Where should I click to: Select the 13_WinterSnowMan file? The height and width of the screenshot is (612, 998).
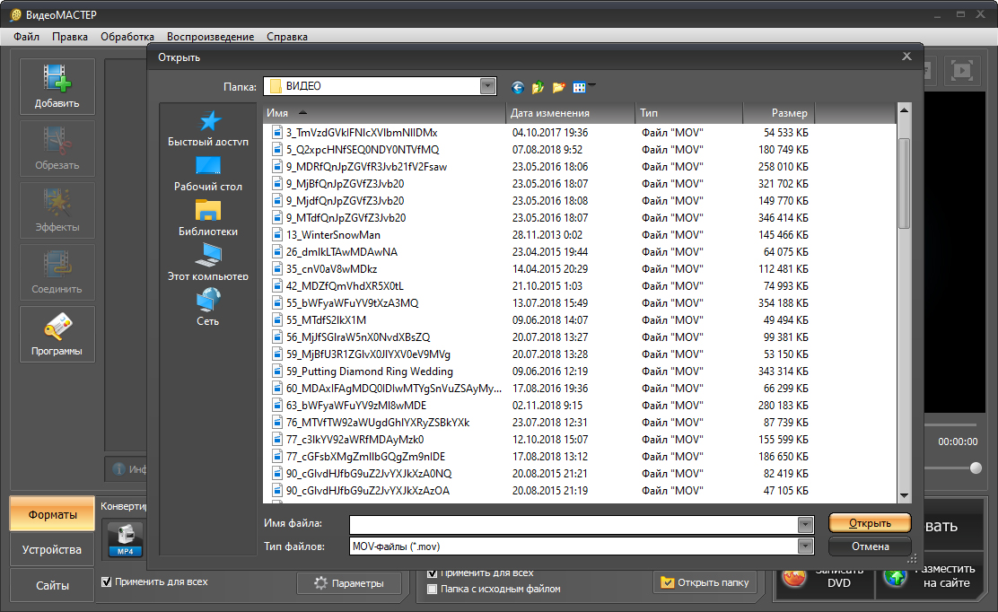pyautogui.click(x=333, y=235)
